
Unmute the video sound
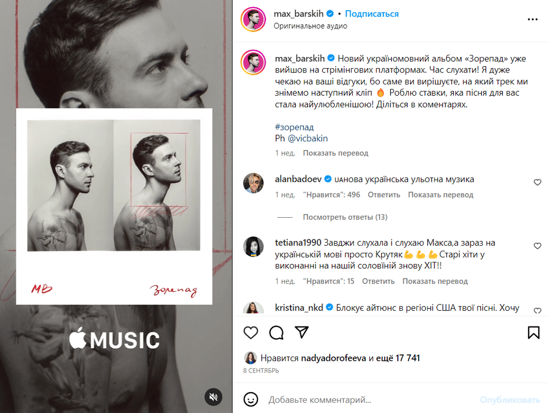[213, 397]
